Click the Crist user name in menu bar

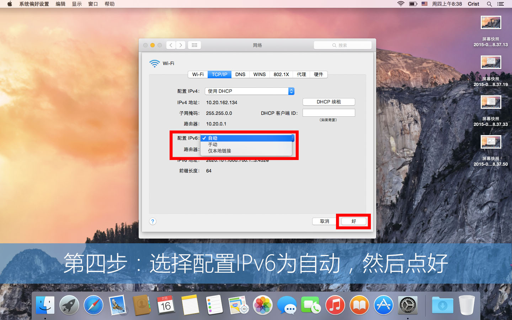[473, 4]
